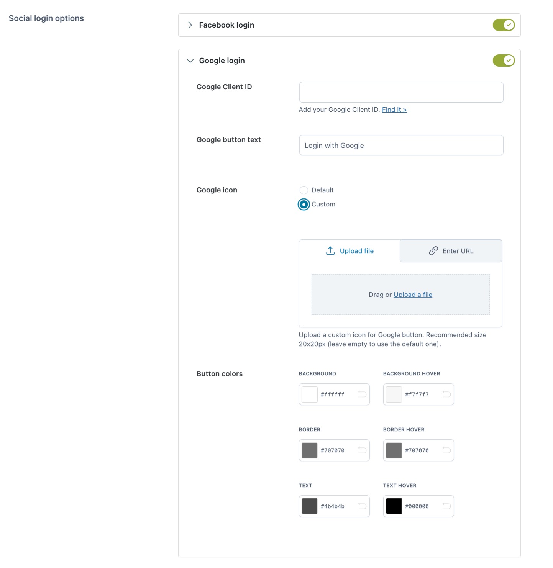Reset the Text Hover color
Screen dimensions: 553x568
pyautogui.click(x=446, y=506)
